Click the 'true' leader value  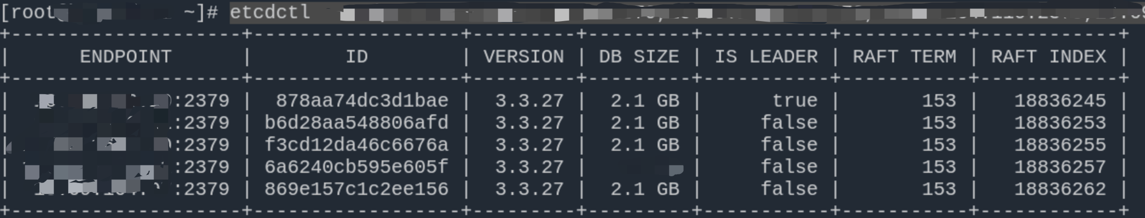point(795,101)
